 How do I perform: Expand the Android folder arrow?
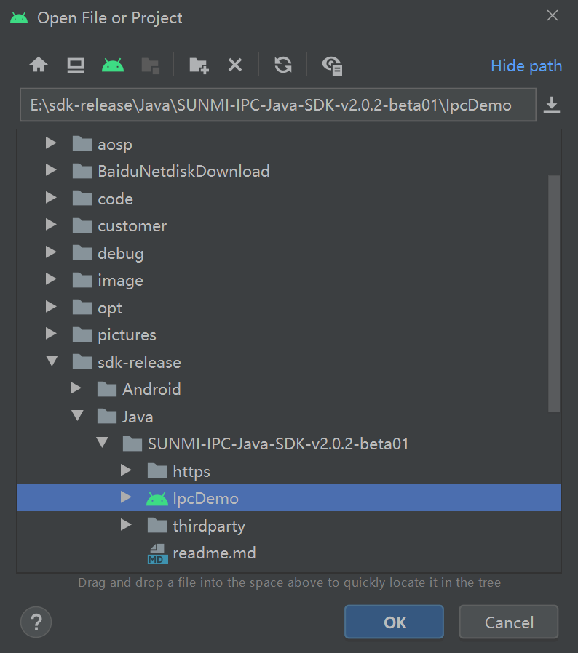click(76, 388)
